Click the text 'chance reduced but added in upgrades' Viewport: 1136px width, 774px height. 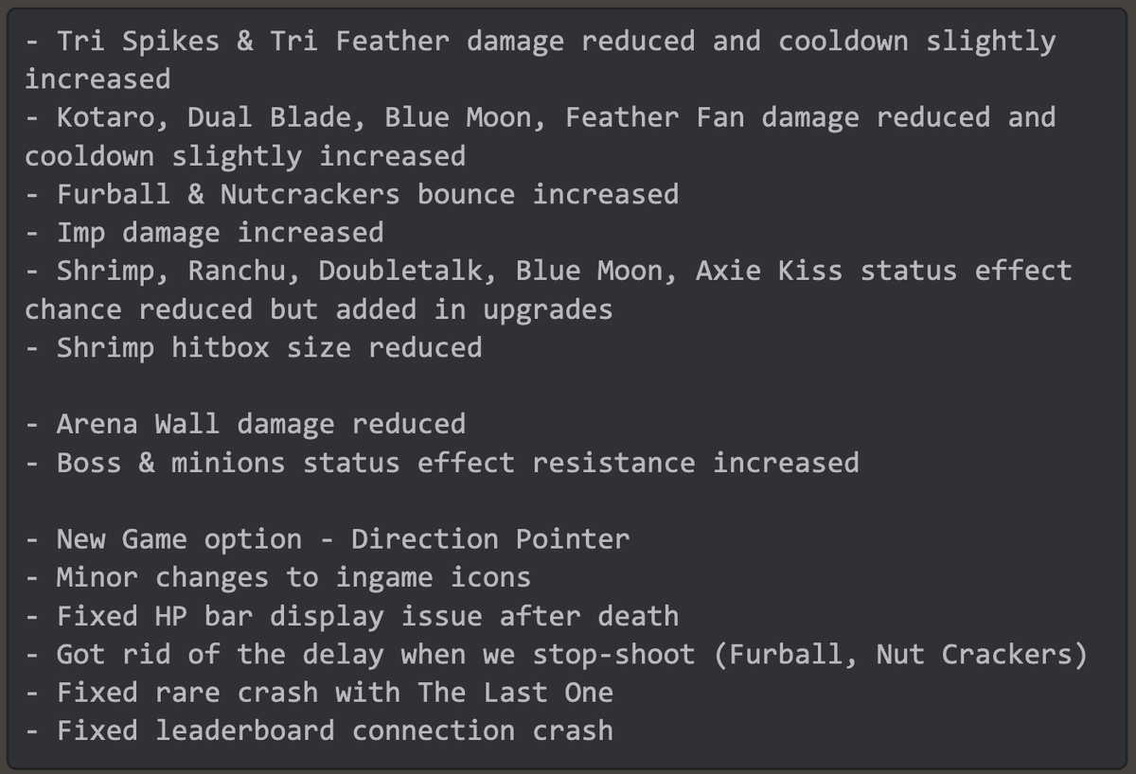[319, 309]
